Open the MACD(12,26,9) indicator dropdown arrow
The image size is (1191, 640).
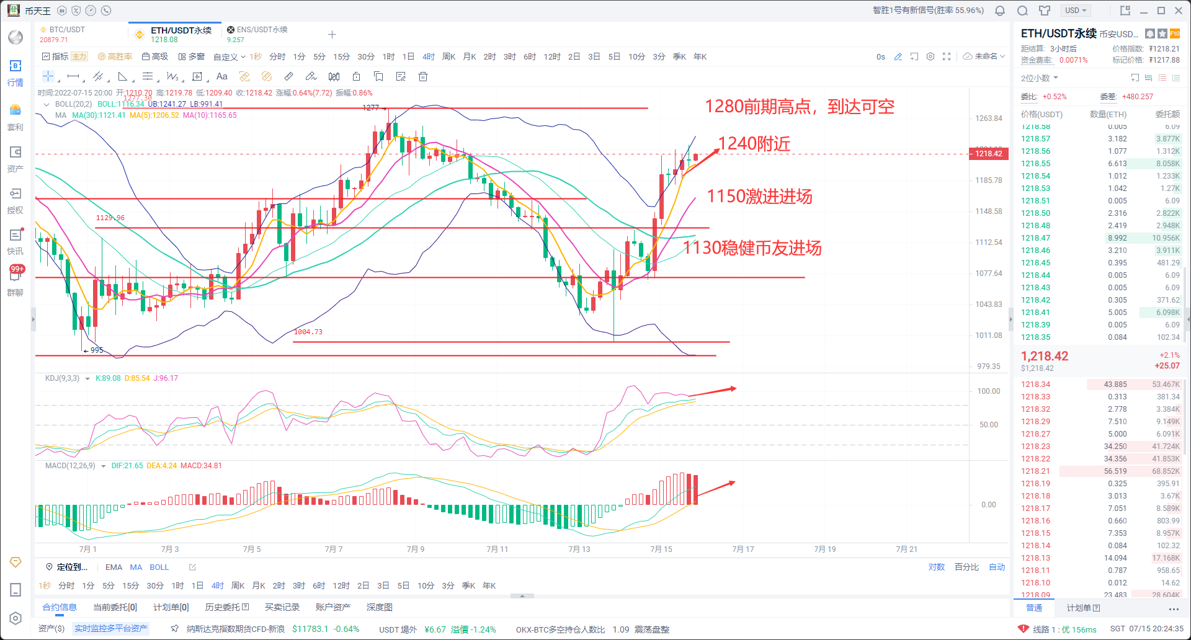[103, 466]
